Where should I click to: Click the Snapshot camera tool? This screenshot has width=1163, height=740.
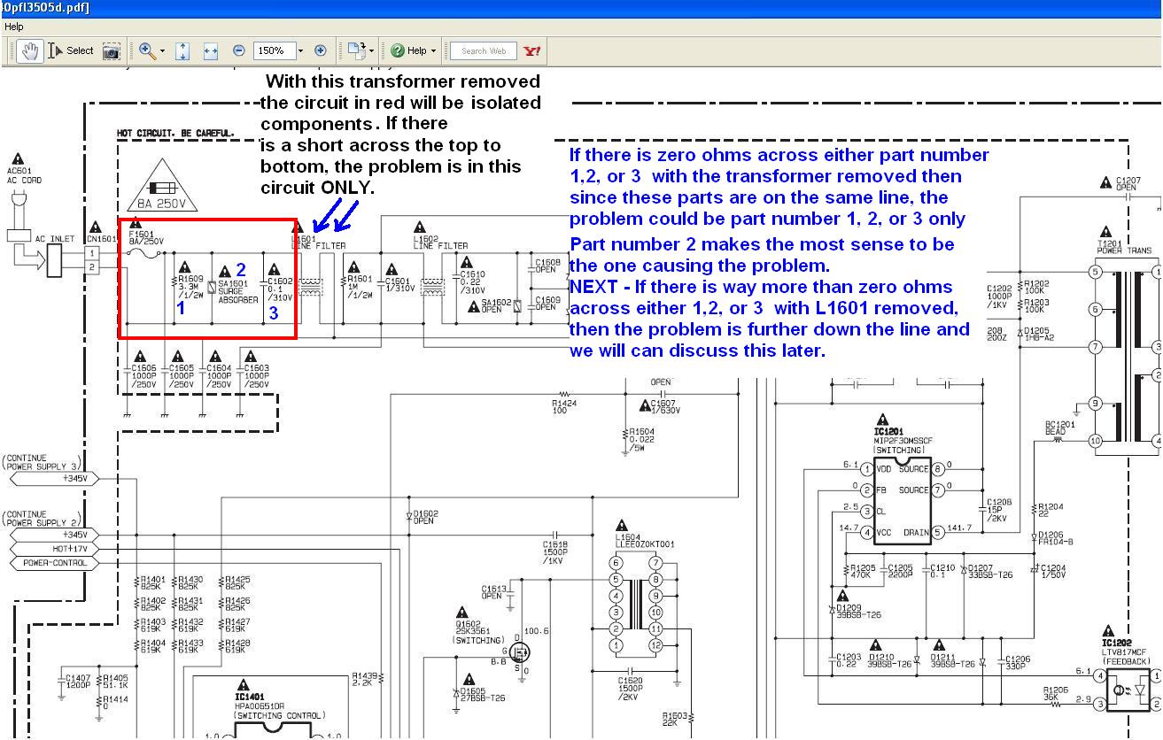111,51
